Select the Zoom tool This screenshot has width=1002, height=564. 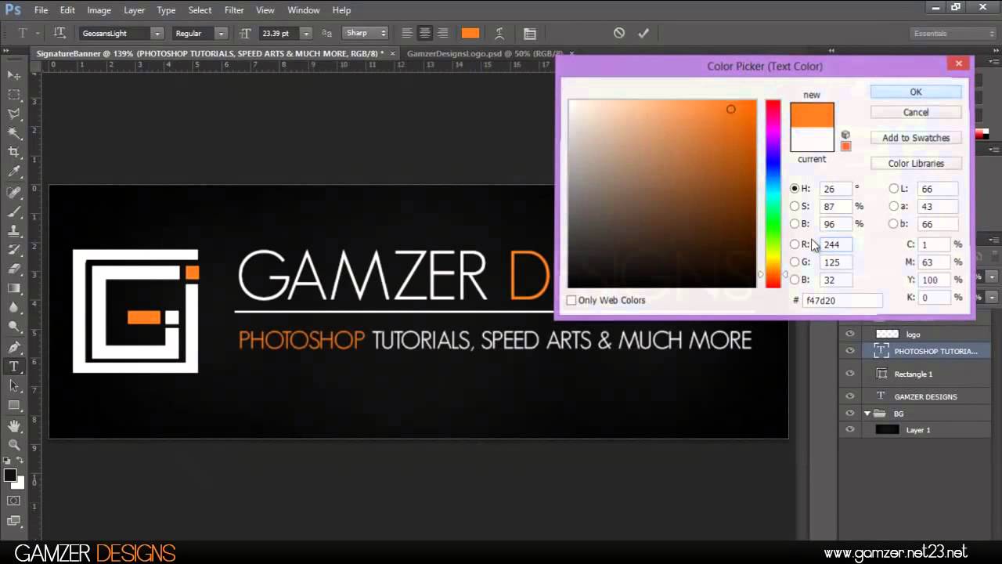[14, 445]
